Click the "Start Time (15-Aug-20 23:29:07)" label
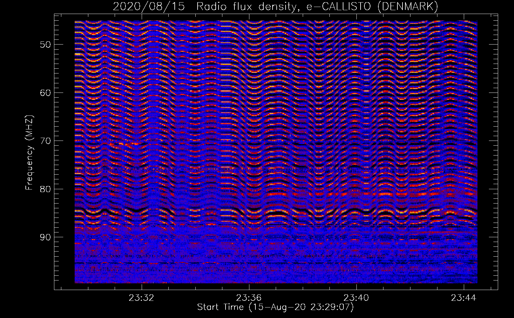The image size is (514, 318). pos(275,307)
